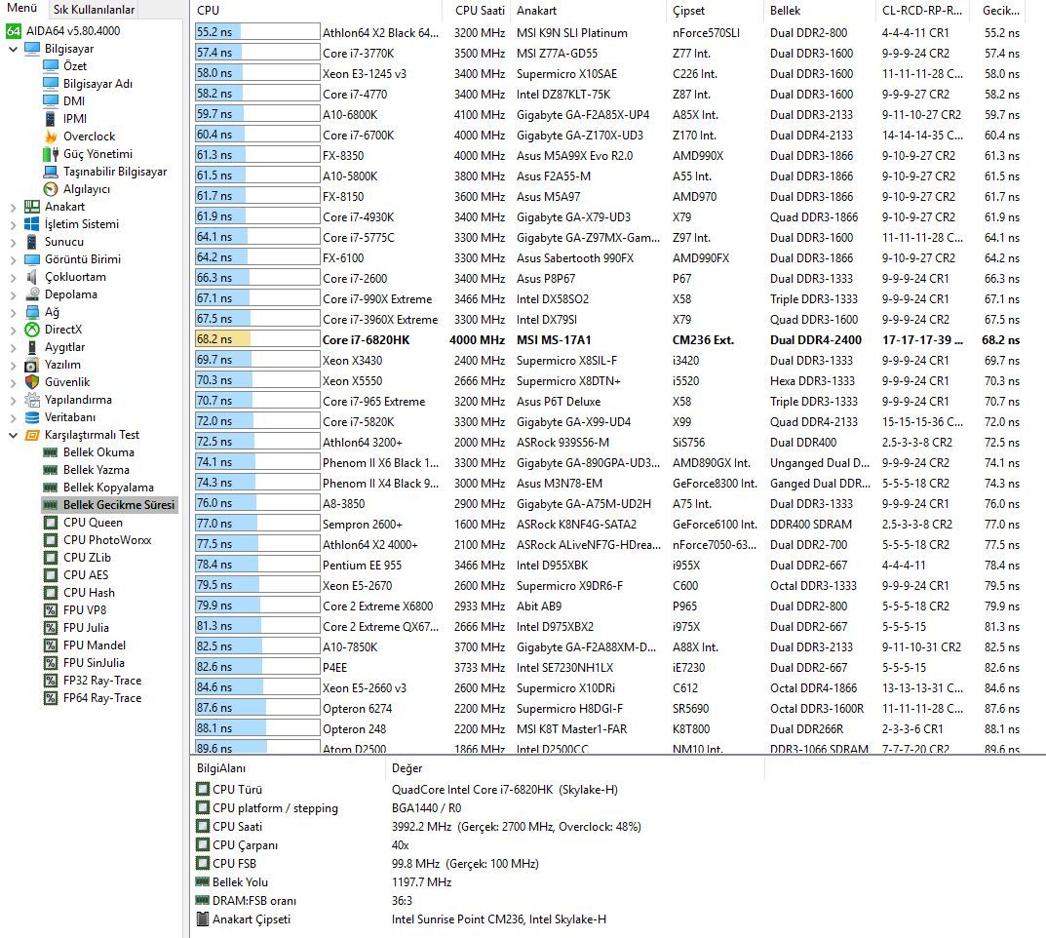The width and height of the screenshot is (1046, 938).
Task: Open the Yazılım software icon
Action: coord(32,365)
